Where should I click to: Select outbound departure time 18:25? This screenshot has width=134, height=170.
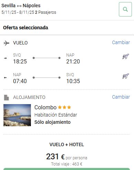point(20,61)
